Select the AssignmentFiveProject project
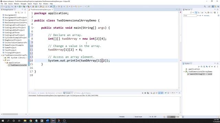This screenshot has width=220, height=123. point(16,17)
